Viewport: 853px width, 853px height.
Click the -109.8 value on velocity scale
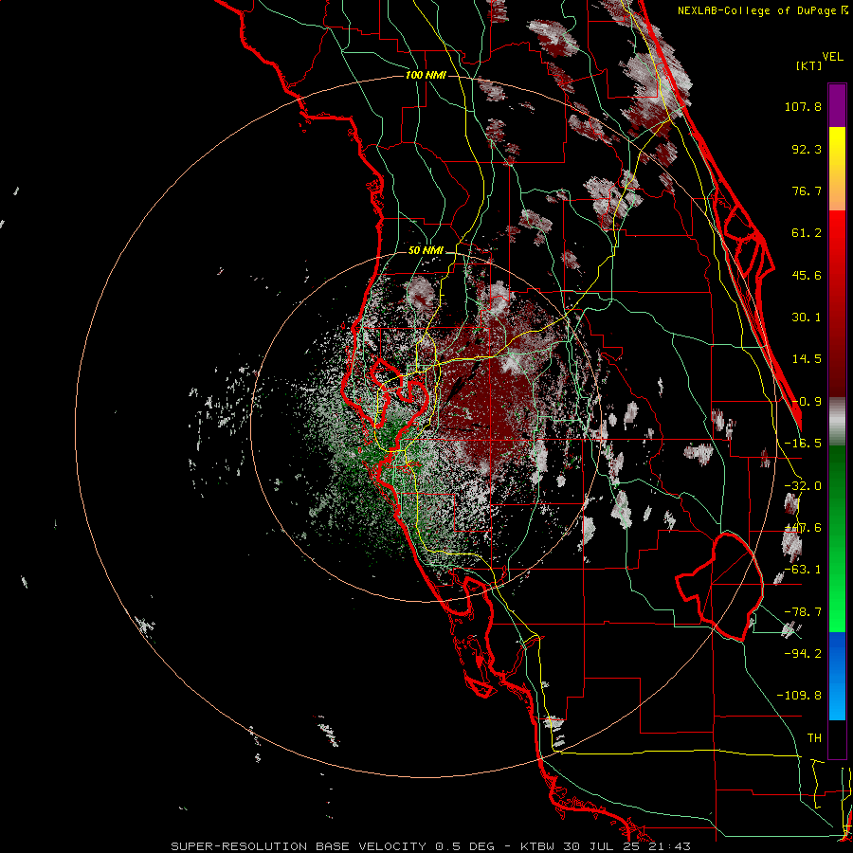799,696
